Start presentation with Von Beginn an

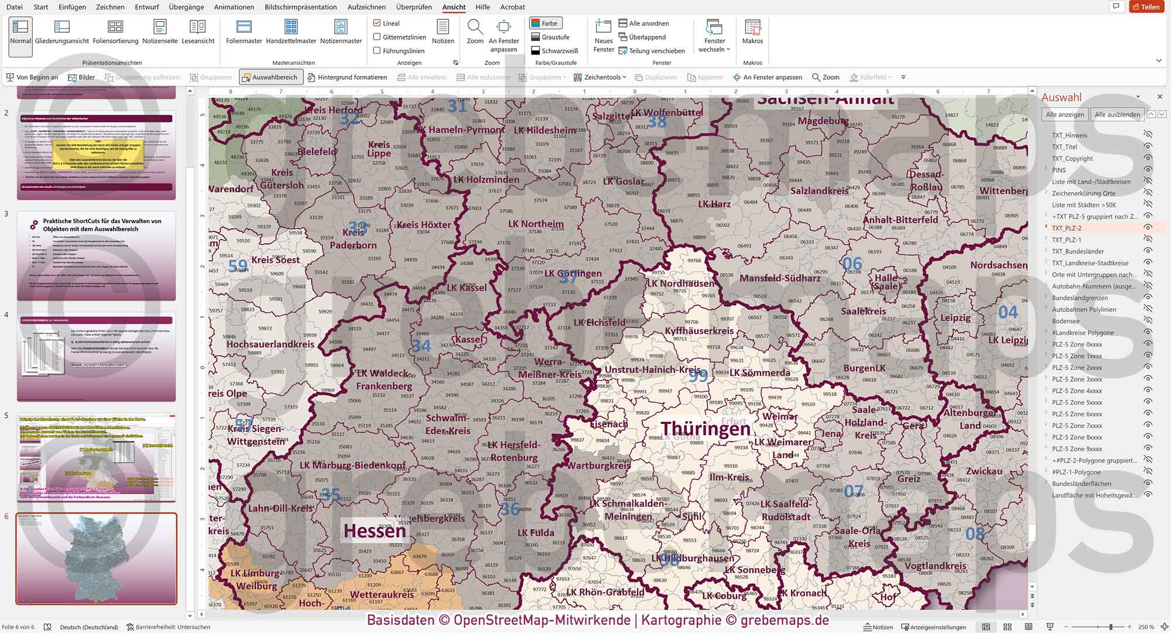(x=31, y=77)
